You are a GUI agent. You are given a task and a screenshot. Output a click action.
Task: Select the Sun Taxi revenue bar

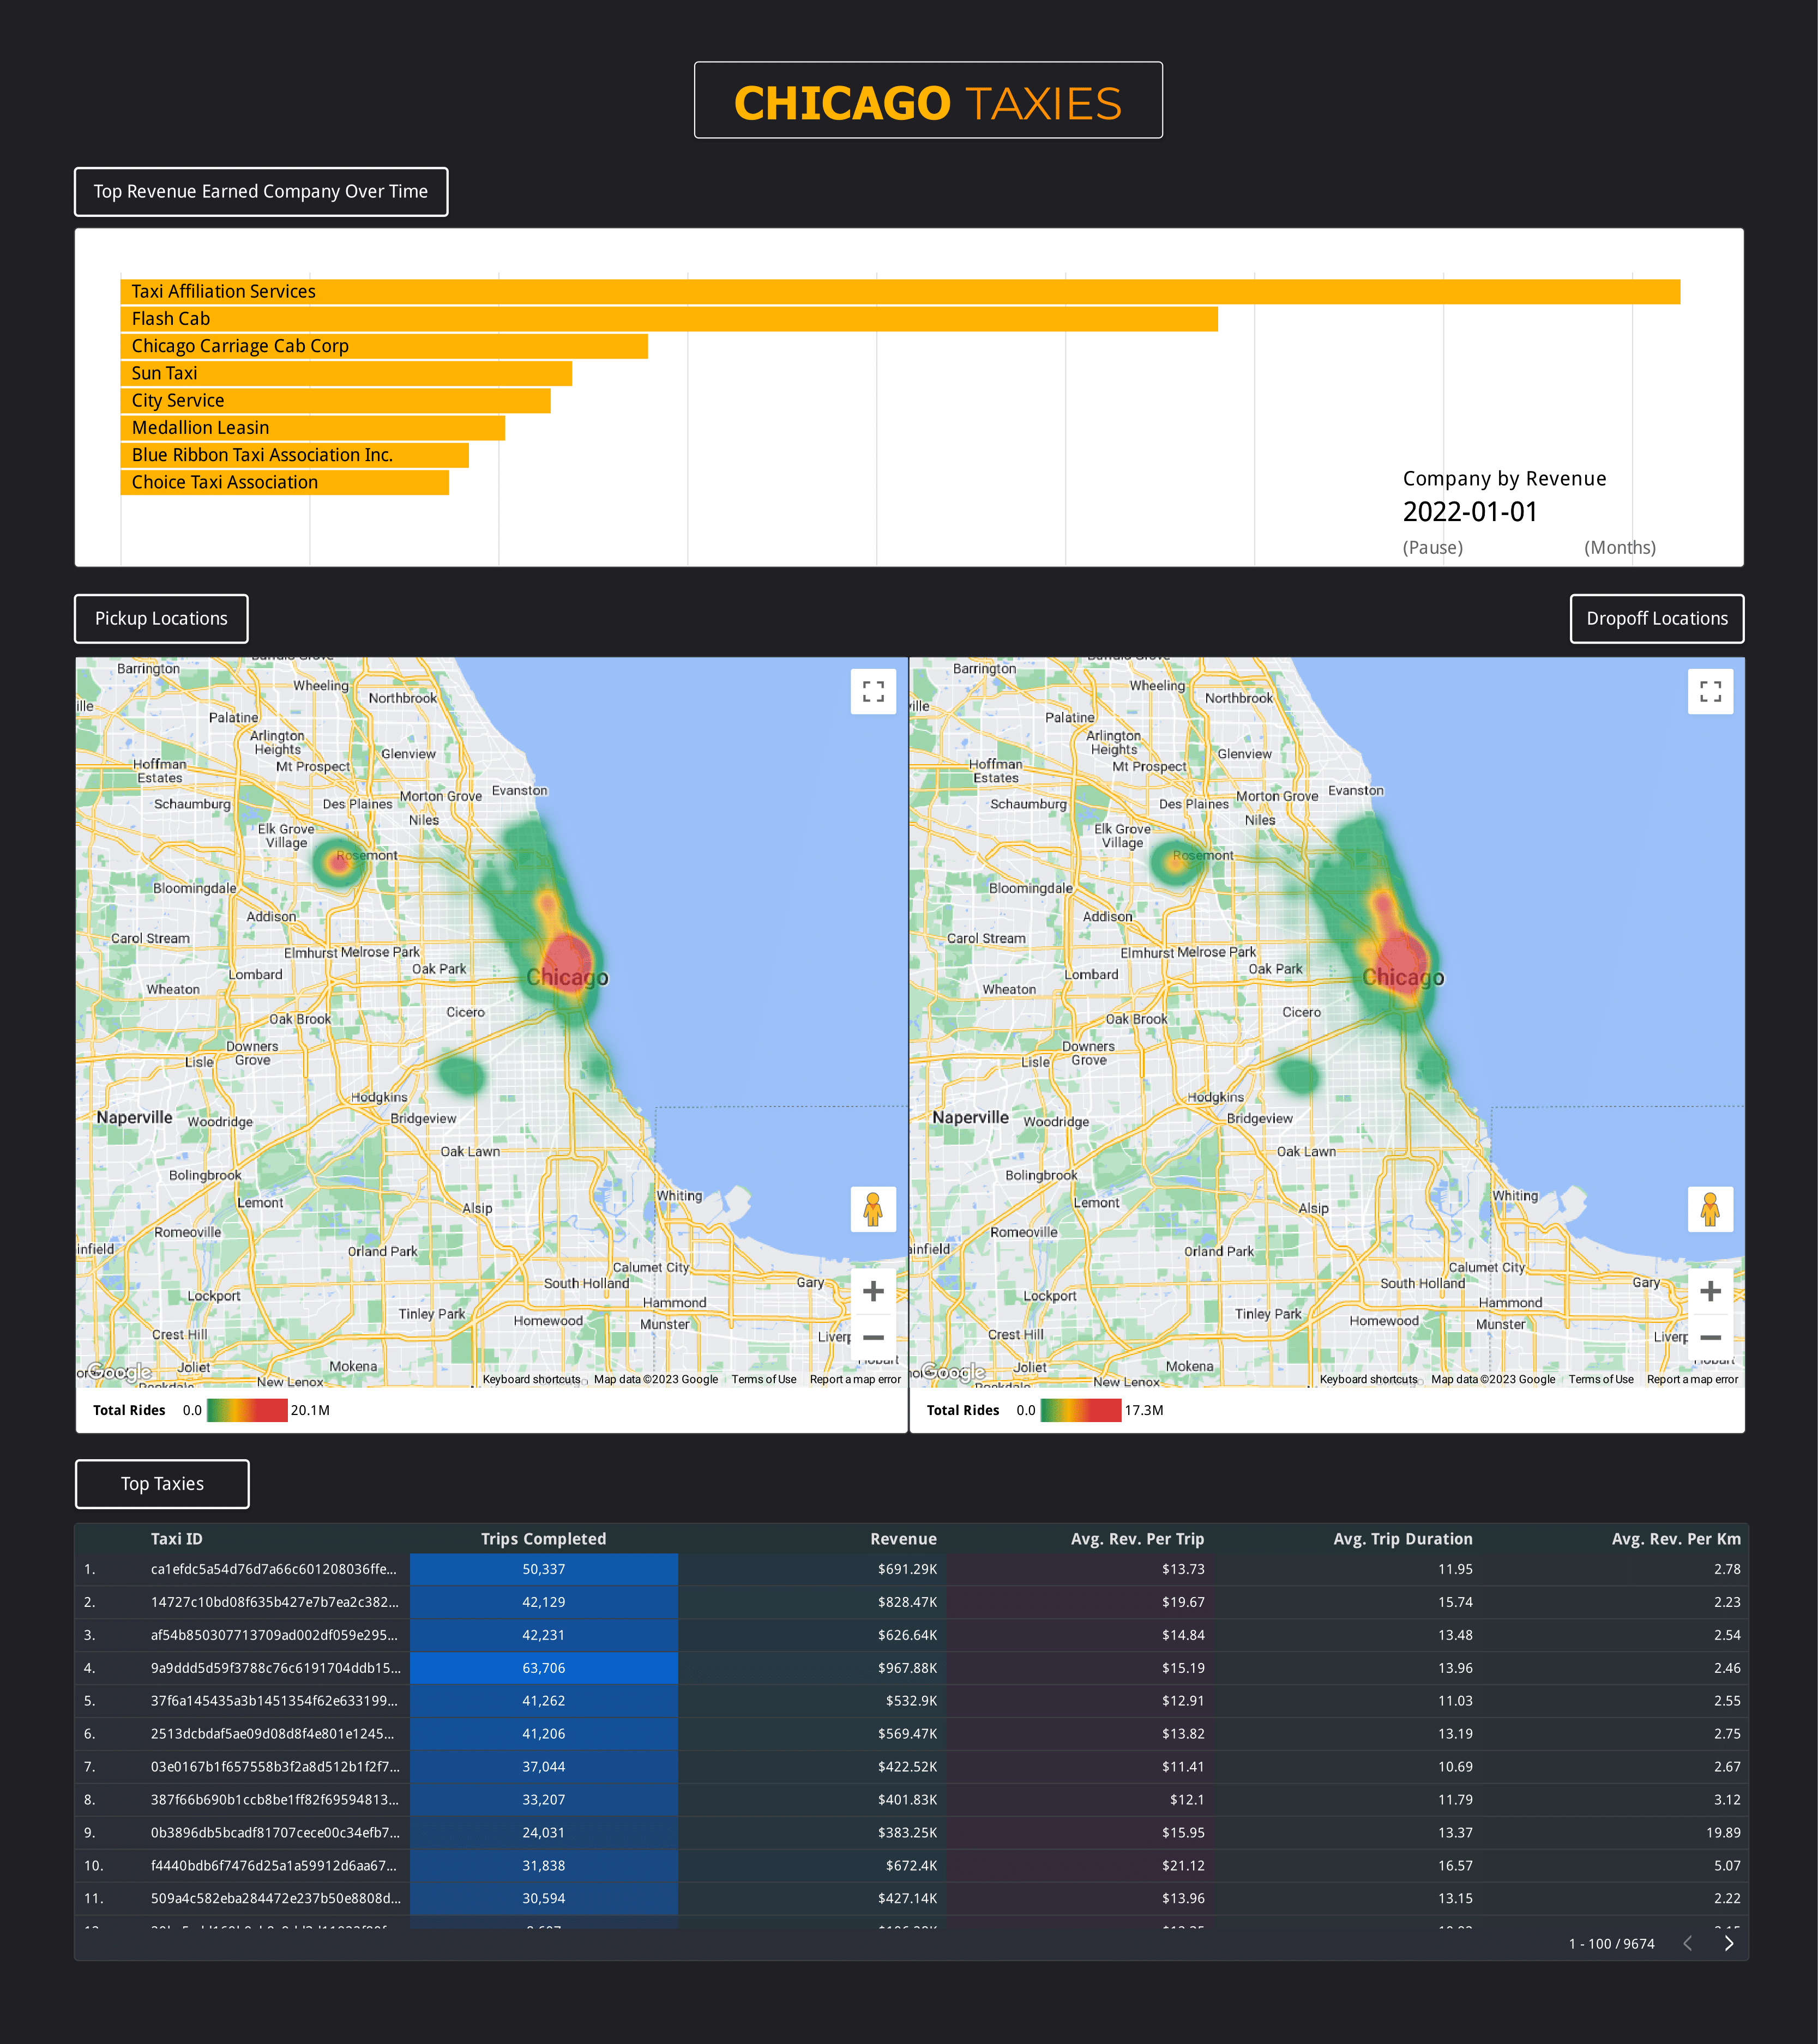coord(345,373)
